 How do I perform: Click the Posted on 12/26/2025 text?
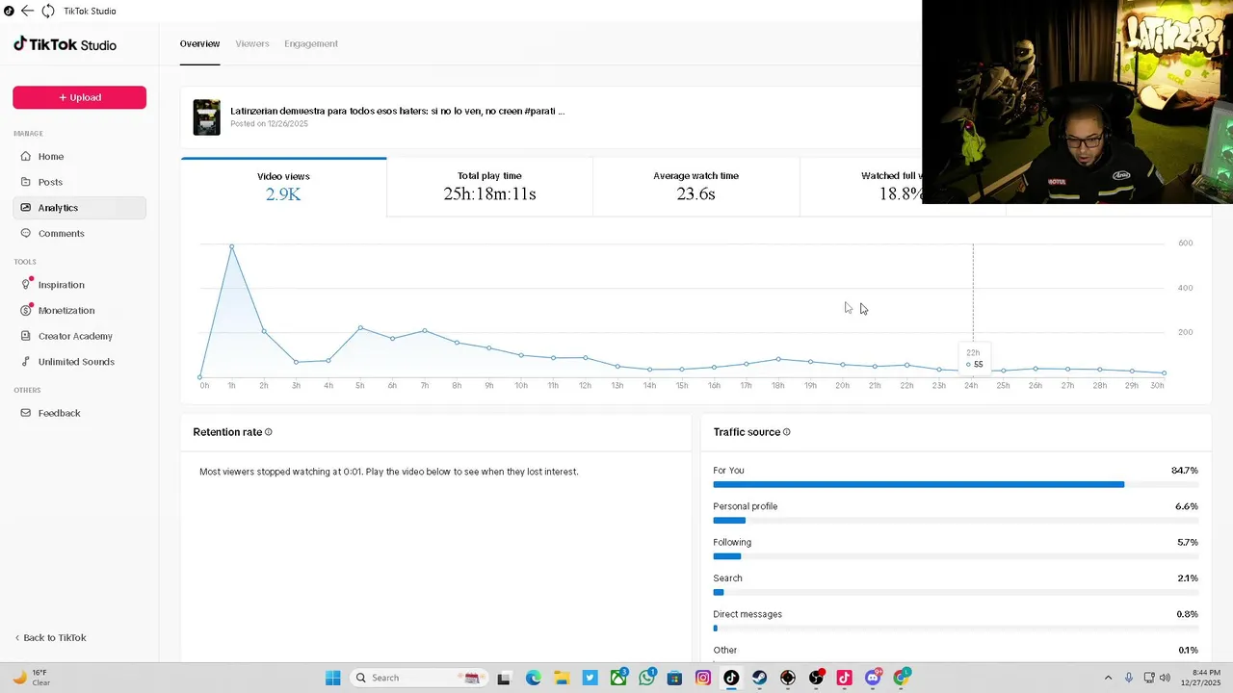(x=269, y=124)
